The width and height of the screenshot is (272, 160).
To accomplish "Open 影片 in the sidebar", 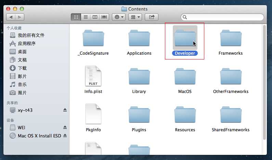I will click(18, 76).
